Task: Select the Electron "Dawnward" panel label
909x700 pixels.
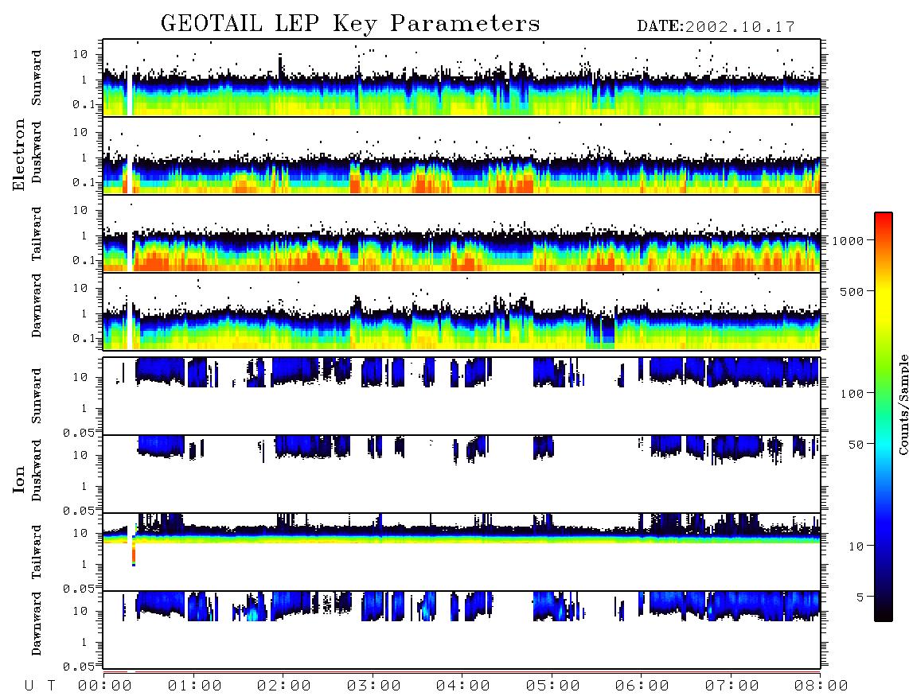Action: point(36,305)
